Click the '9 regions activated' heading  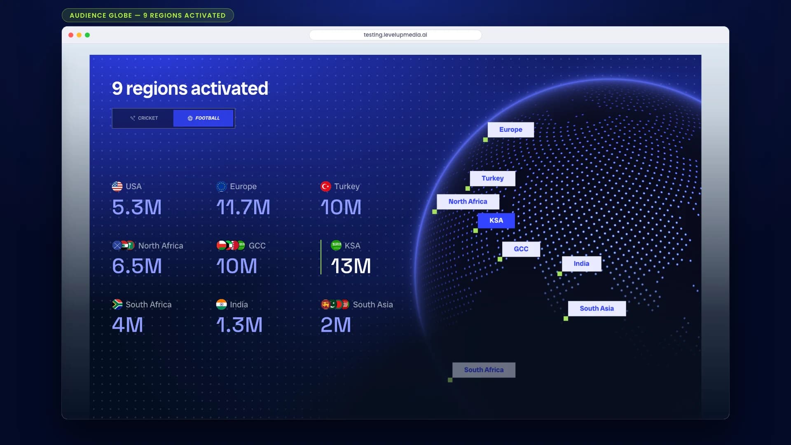190,89
